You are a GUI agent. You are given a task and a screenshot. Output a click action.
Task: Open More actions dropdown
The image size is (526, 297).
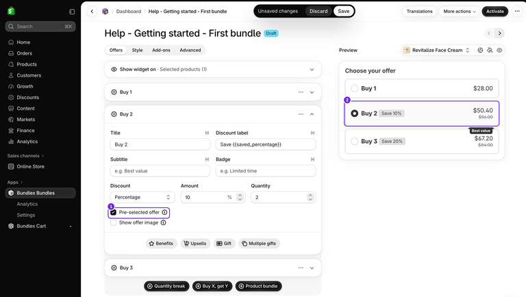[x=460, y=12]
